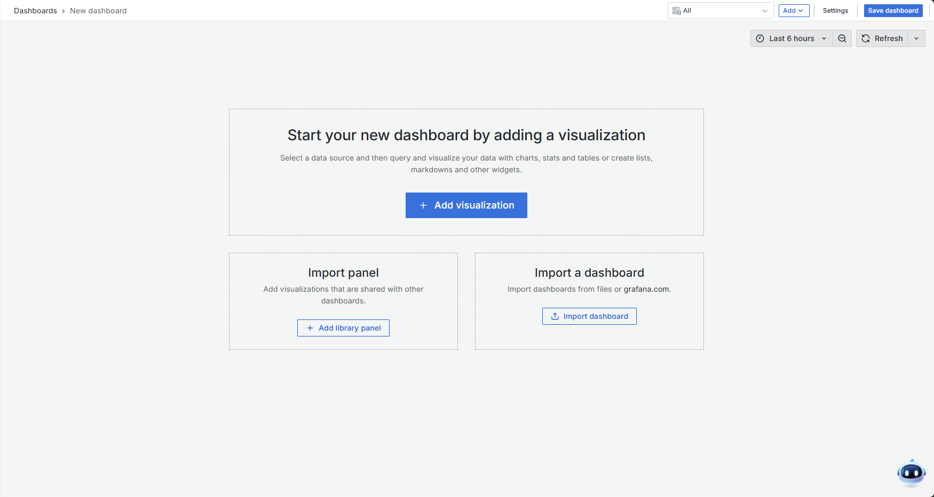This screenshot has width=934, height=497.
Task: Open the robot assistant chat icon
Action: pyautogui.click(x=911, y=472)
